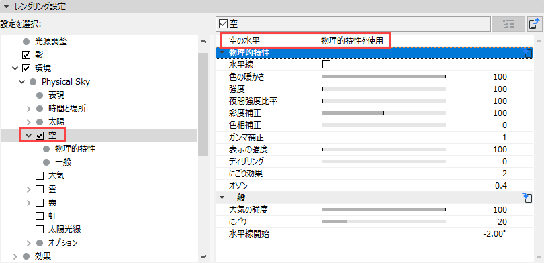
Task: Toggle the 水平線 checkbox
Action: point(326,65)
